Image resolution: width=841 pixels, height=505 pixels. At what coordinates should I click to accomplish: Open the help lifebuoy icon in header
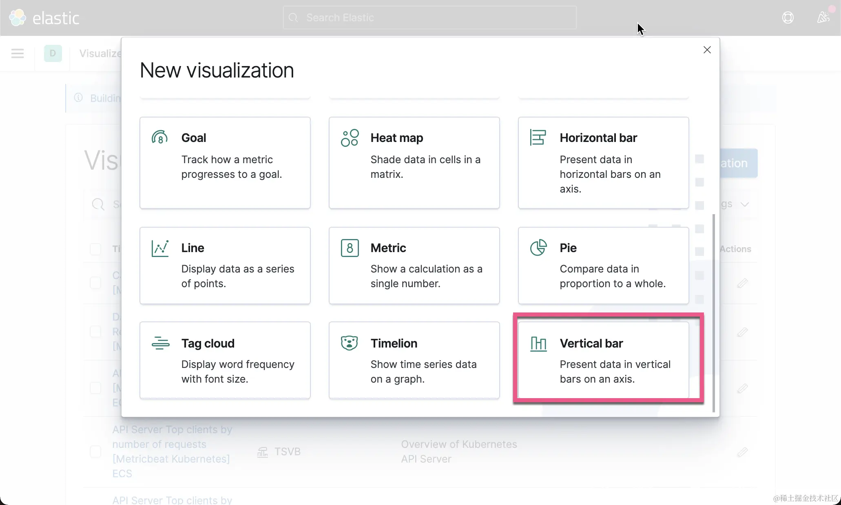click(788, 18)
